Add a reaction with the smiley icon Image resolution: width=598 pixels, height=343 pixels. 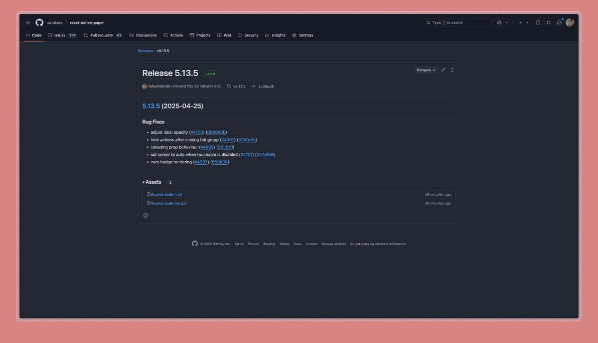pos(146,216)
